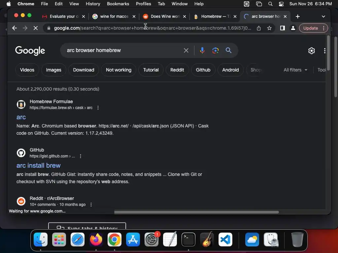Open Spotlight search in the menu bar
Screen dimensions: 338x253
click(270, 4)
